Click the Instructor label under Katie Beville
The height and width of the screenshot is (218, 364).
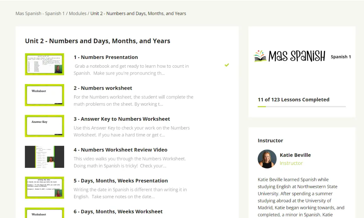click(x=291, y=163)
